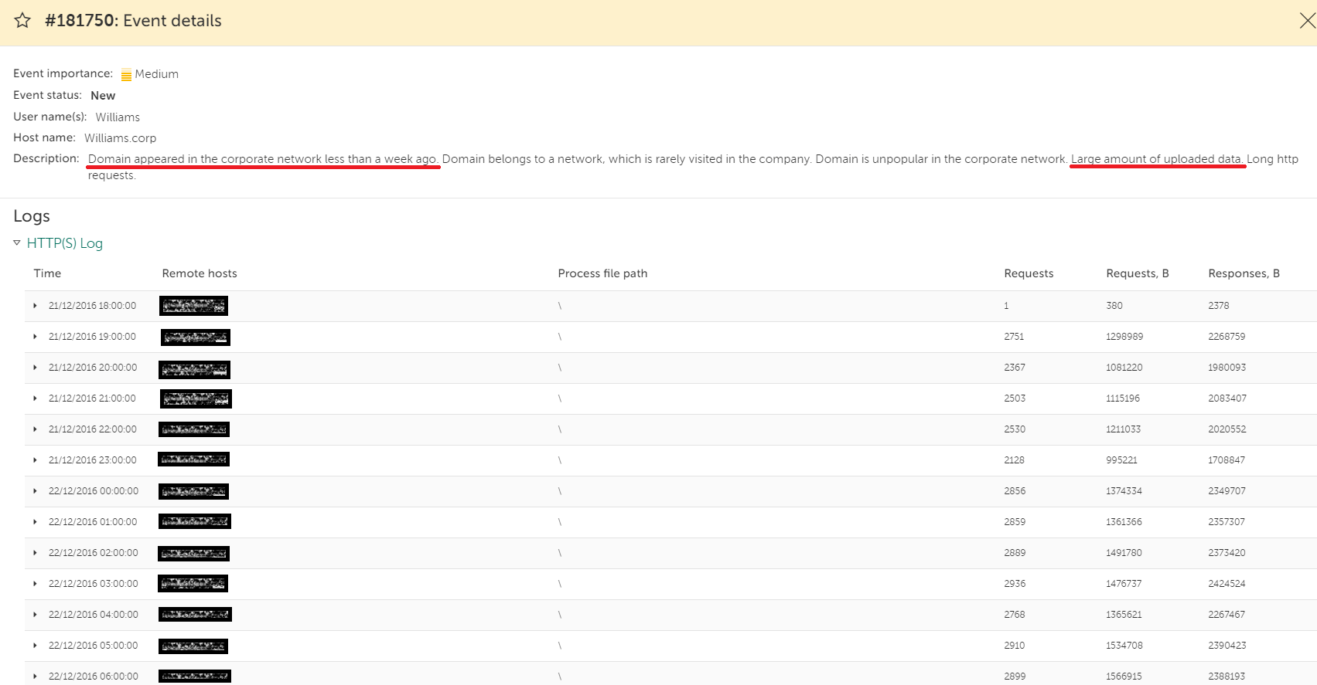This screenshot has width=1317, height=685.
Task: Click the Requests, B column header
Action: pyautogui.click(x=1138, y=273)
